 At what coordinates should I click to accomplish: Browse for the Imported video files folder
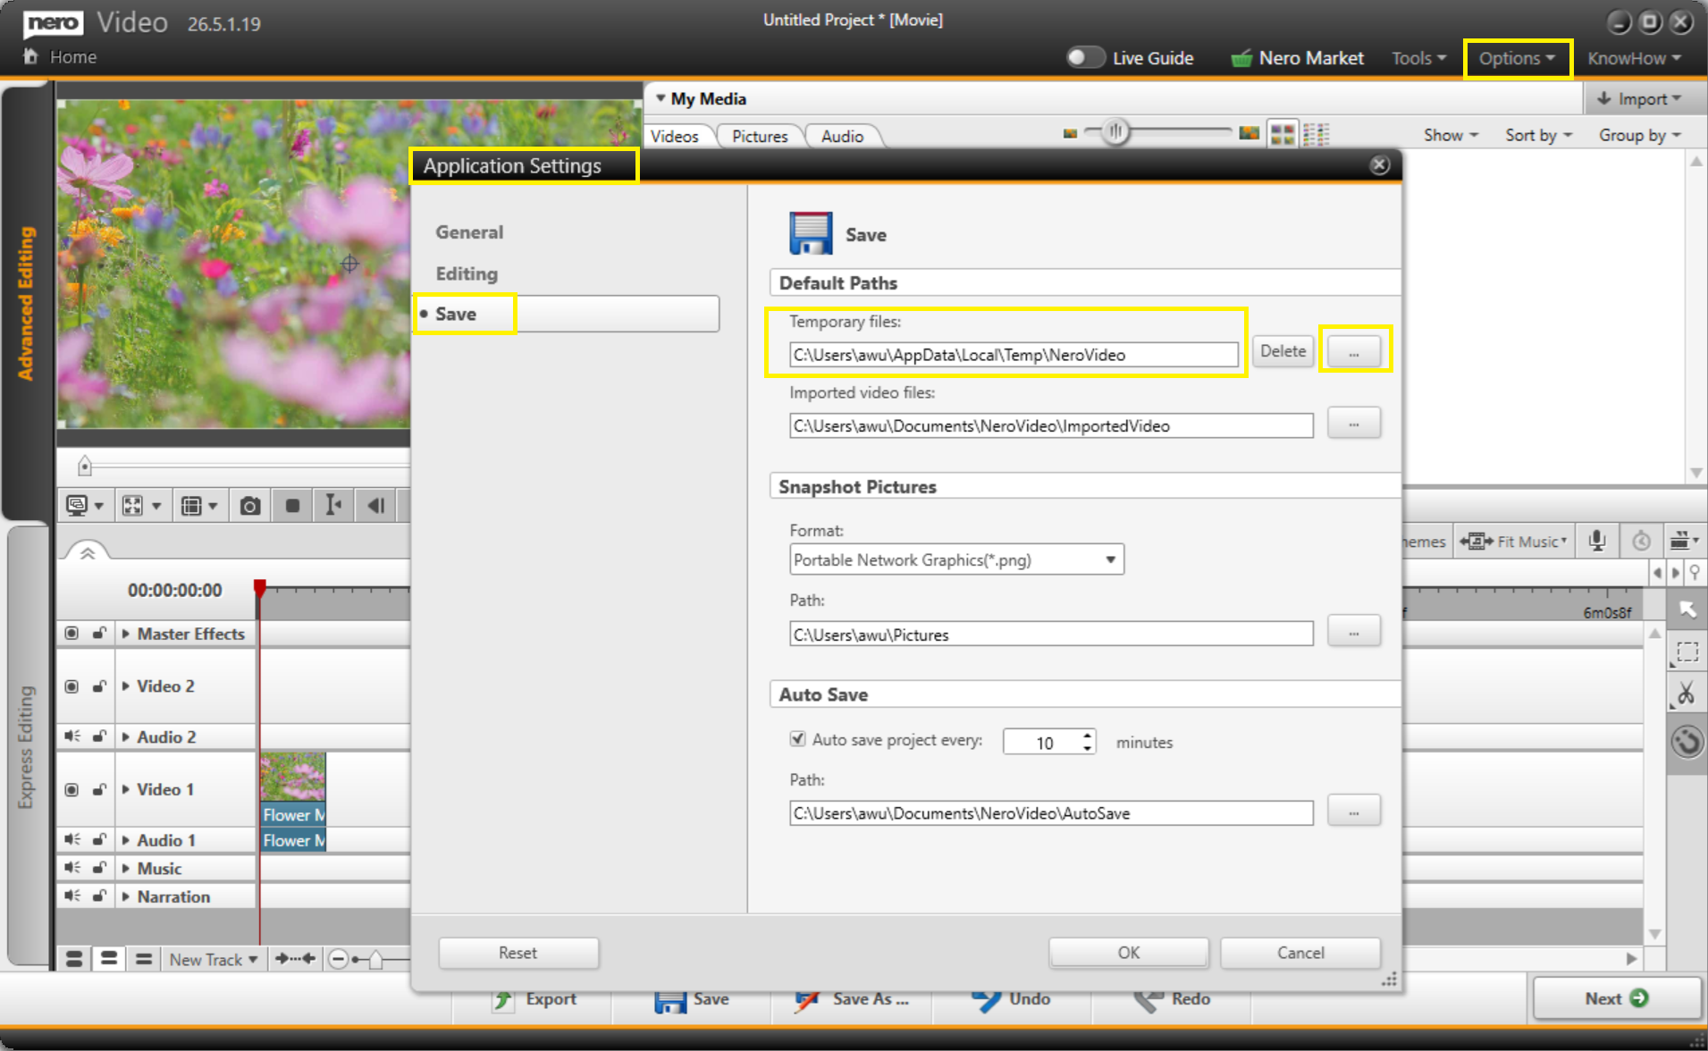(x=1354, y=424)
